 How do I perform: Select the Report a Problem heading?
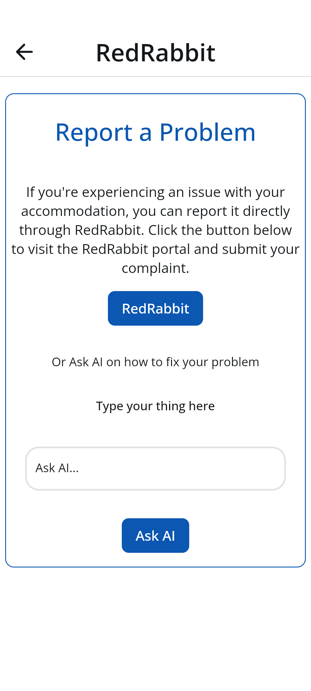click(155, 132)
